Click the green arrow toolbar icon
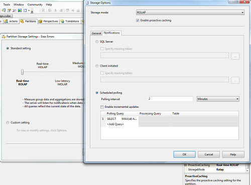The height and width of the screenshot is (185, 251). coord(20,11)
